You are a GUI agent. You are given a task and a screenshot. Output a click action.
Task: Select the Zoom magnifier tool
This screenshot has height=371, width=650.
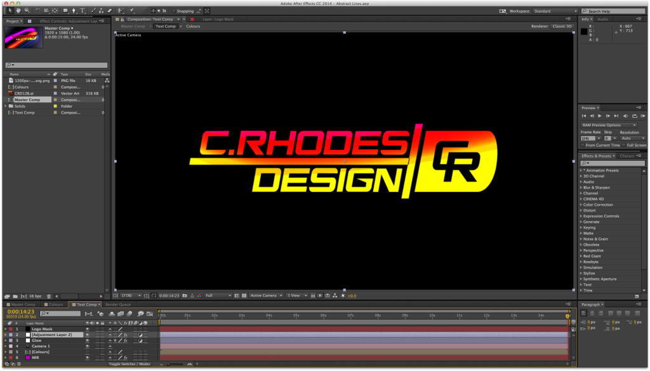[27, 11]
